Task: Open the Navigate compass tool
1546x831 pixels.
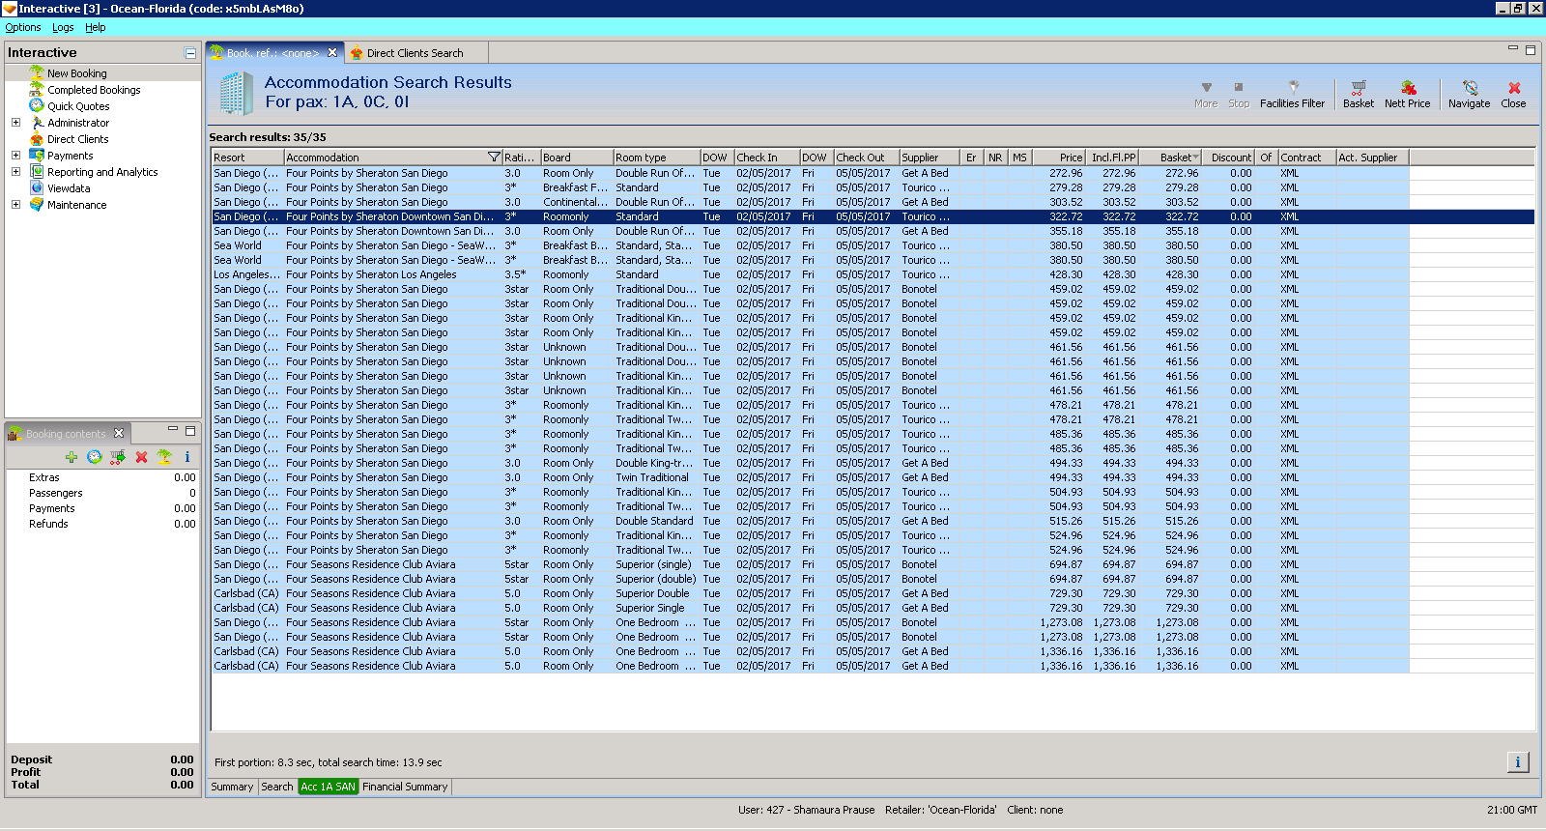Action: click(1469, 94)
